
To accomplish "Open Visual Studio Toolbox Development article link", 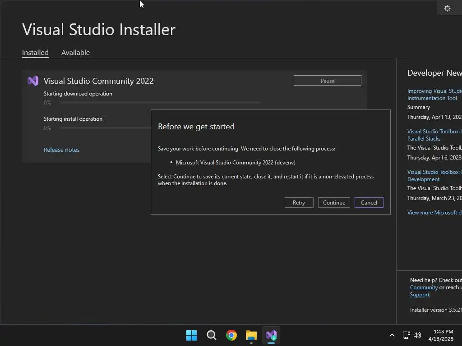I will click(434, 176).
